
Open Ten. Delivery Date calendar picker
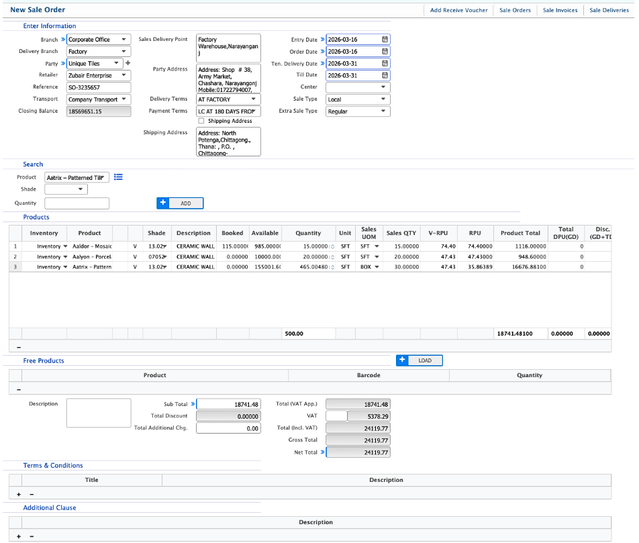pyautogui.click(x=385, y=64)
